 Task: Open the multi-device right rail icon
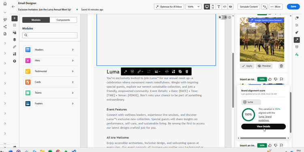(297, 18)
